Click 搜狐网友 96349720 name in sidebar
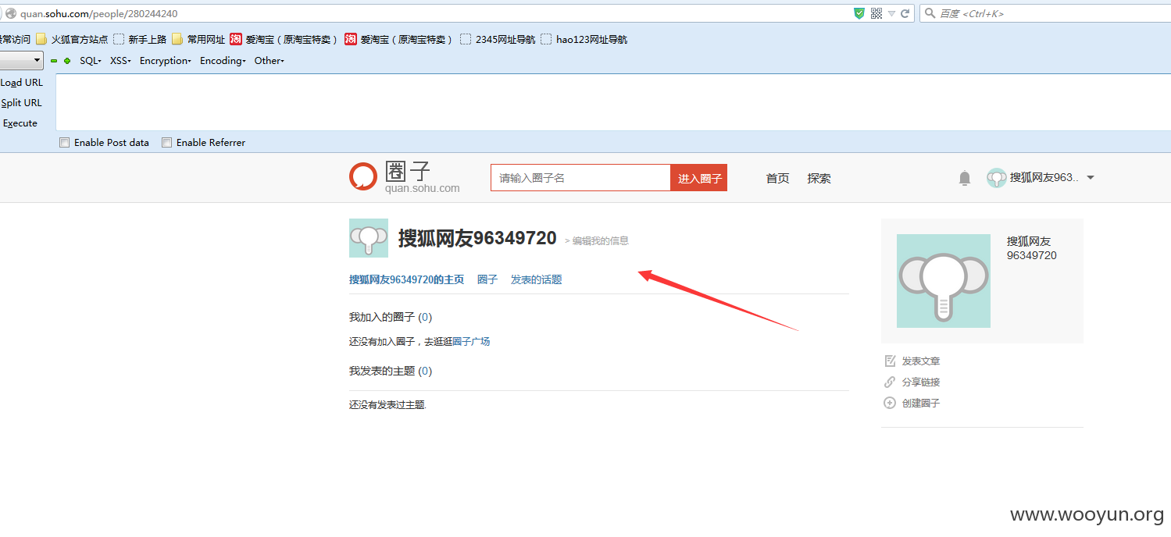Viewport: 1171px width, 537px height. pos(1031,248)
